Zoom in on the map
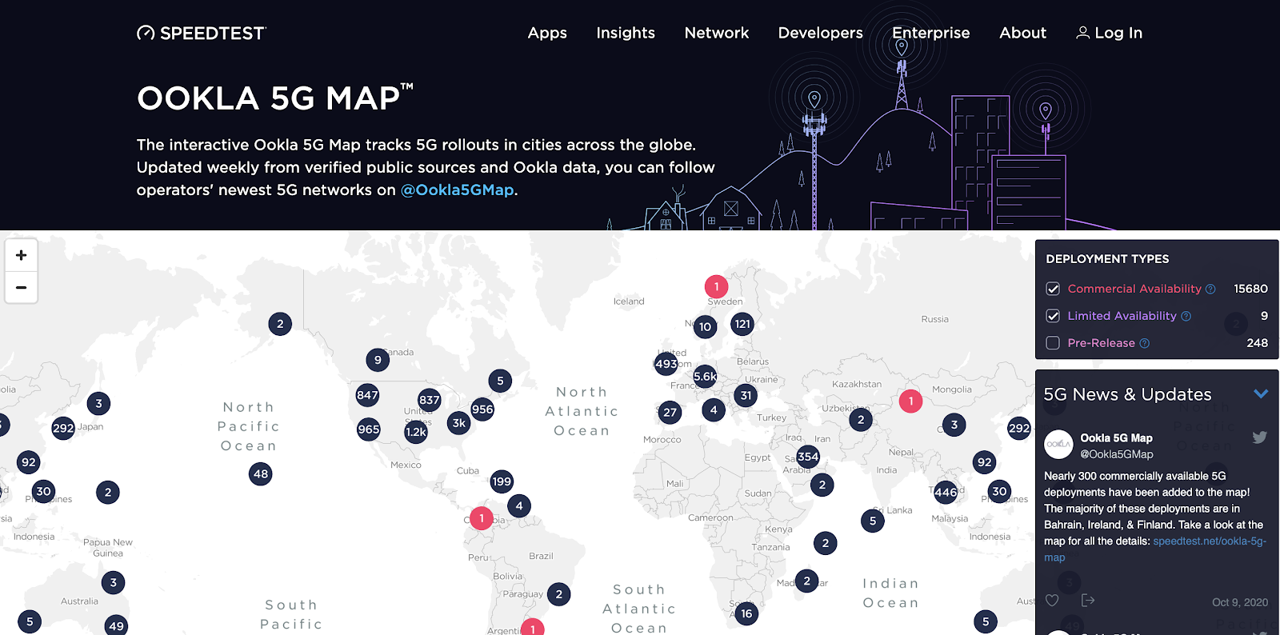The height and width of the screenshot is (635, 1280). (22, 255)
